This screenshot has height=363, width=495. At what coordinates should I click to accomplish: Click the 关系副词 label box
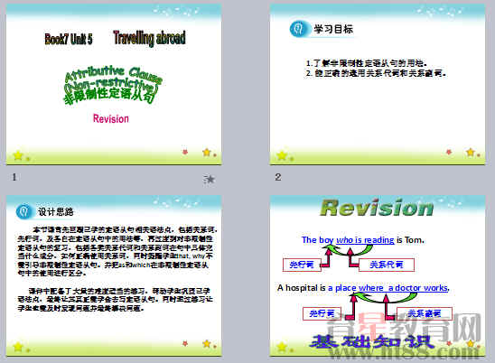(424, 313)
